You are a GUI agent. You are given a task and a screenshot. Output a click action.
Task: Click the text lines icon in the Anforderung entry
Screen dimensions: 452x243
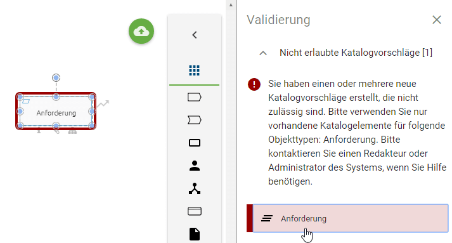pyautogui.click(x=267, y=218)
